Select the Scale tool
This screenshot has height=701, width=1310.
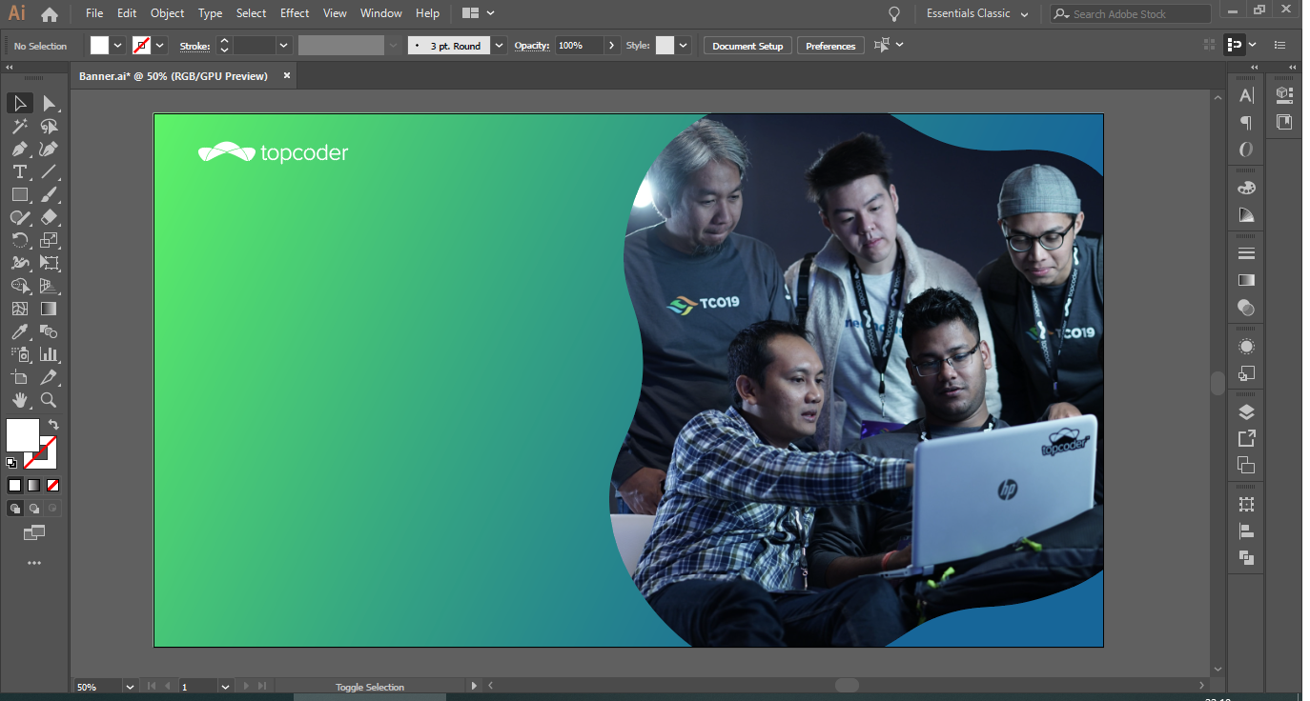tap(50, 240)
